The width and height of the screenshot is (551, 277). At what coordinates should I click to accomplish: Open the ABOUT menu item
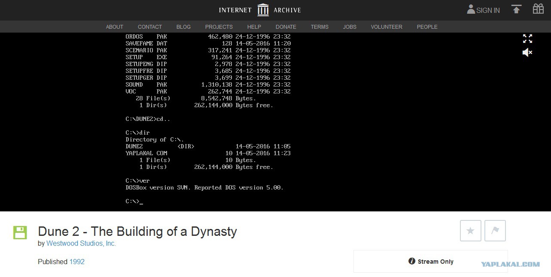(x=115, y=27)
